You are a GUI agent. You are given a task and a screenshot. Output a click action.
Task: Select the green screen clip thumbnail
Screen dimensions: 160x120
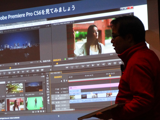(x=35, y=103)
